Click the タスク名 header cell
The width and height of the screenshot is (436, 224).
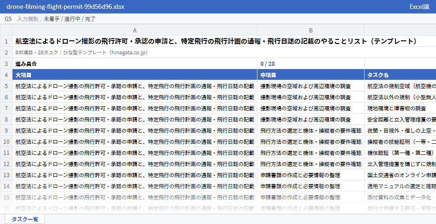(400, 75)
